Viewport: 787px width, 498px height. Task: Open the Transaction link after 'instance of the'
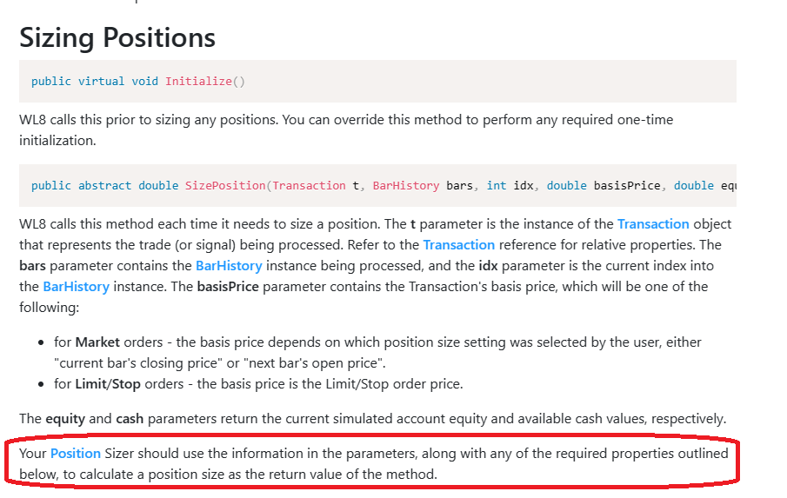tap(653, 224)
